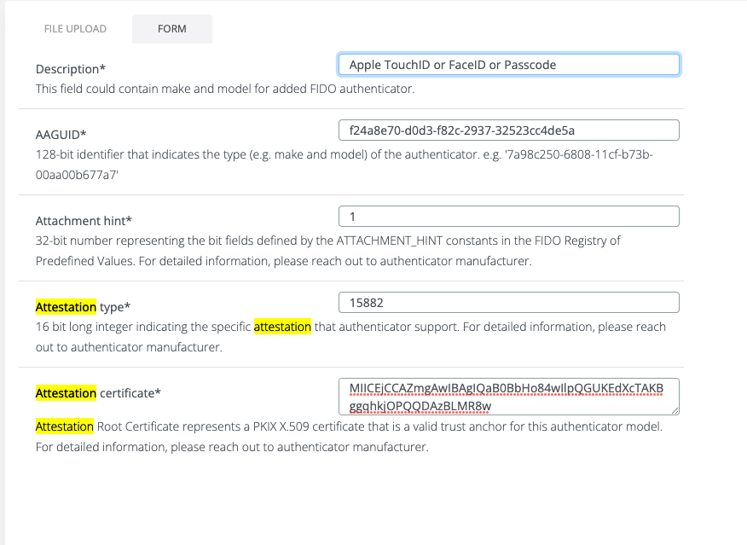
Task: Focus the AAGUID text box
Action: point(508,130)
